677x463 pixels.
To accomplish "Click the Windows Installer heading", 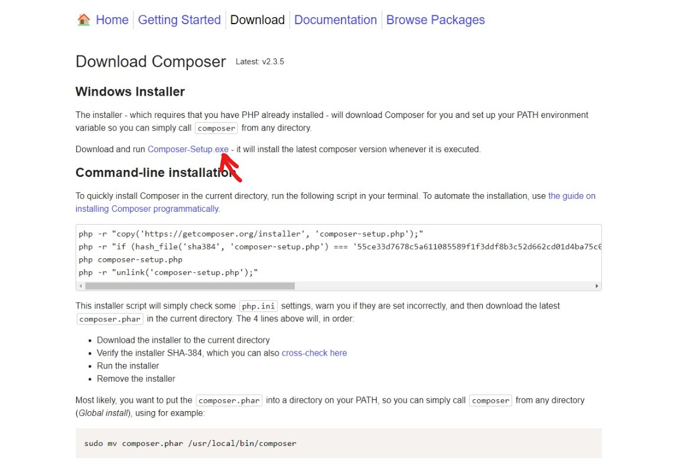I will point(130,91).
